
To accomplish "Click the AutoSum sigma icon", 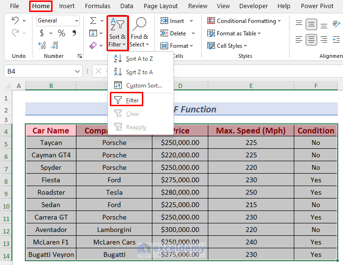I will (x=93, y=21).
